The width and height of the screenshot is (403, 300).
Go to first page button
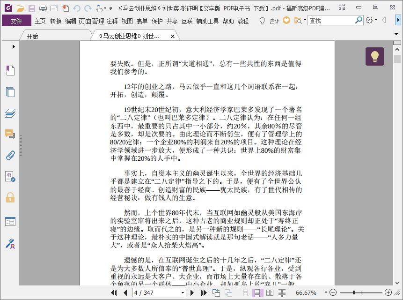pos(114,292)
